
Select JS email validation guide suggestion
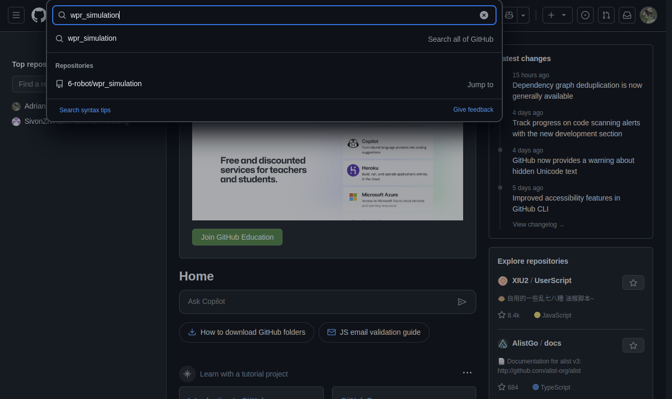[374, 332]
